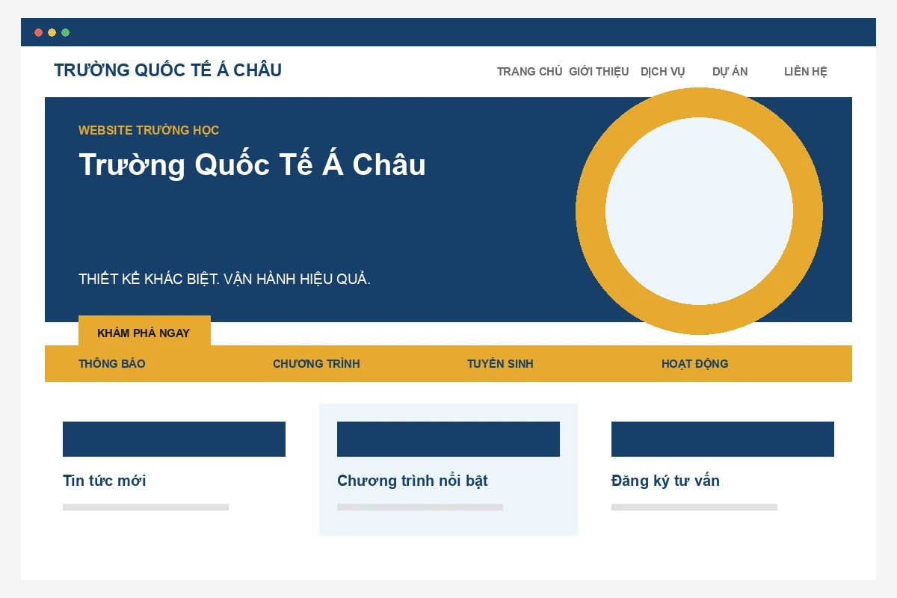897x598 pixels.
Task: Click the TRƯỜNG QUỐC TẾ Á CHÂU site logo
Action: pos(167,70)
